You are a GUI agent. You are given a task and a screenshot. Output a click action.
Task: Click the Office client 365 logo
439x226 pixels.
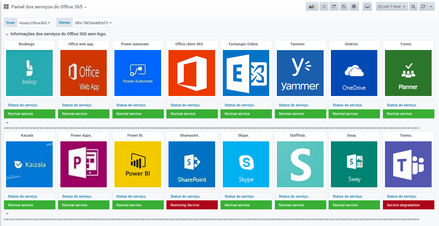pos(192,73)
